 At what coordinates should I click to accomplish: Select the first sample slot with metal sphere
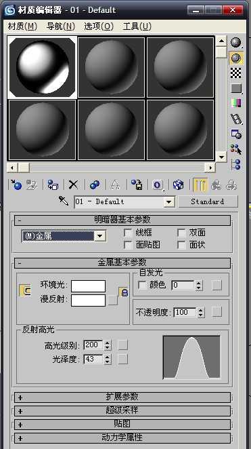point(43,68)
